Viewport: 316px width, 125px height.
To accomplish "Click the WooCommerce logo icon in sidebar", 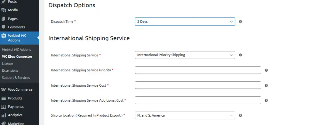I will (4, 89).
